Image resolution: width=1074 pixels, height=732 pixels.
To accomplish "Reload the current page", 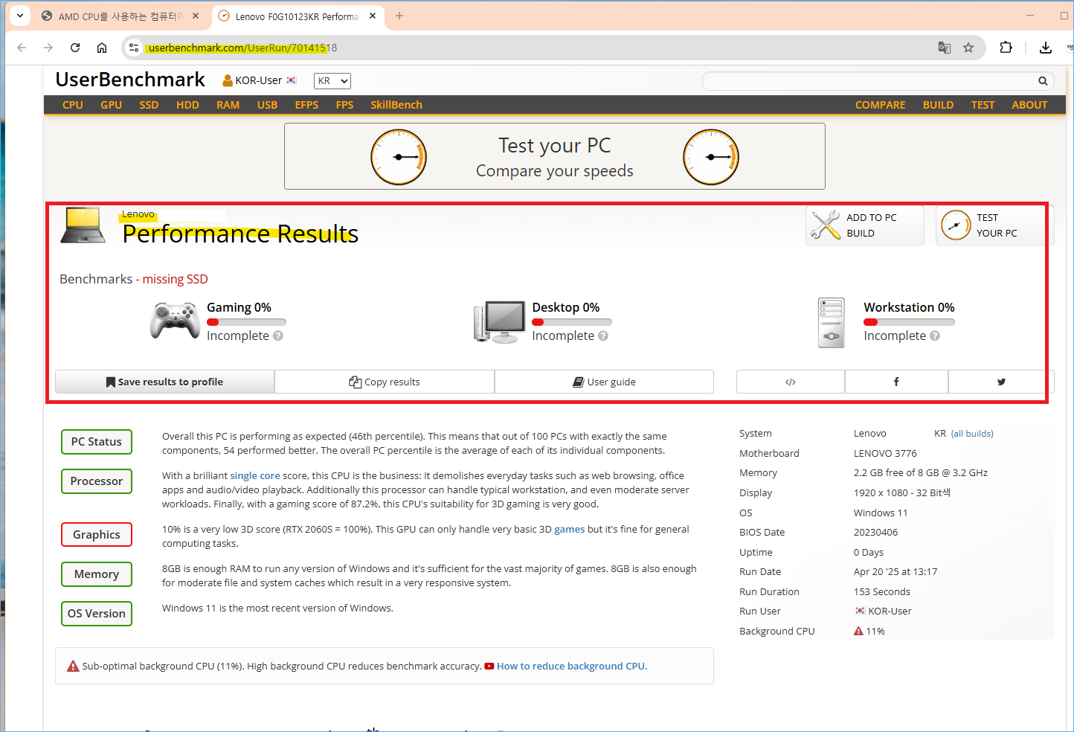I will 75,48.
